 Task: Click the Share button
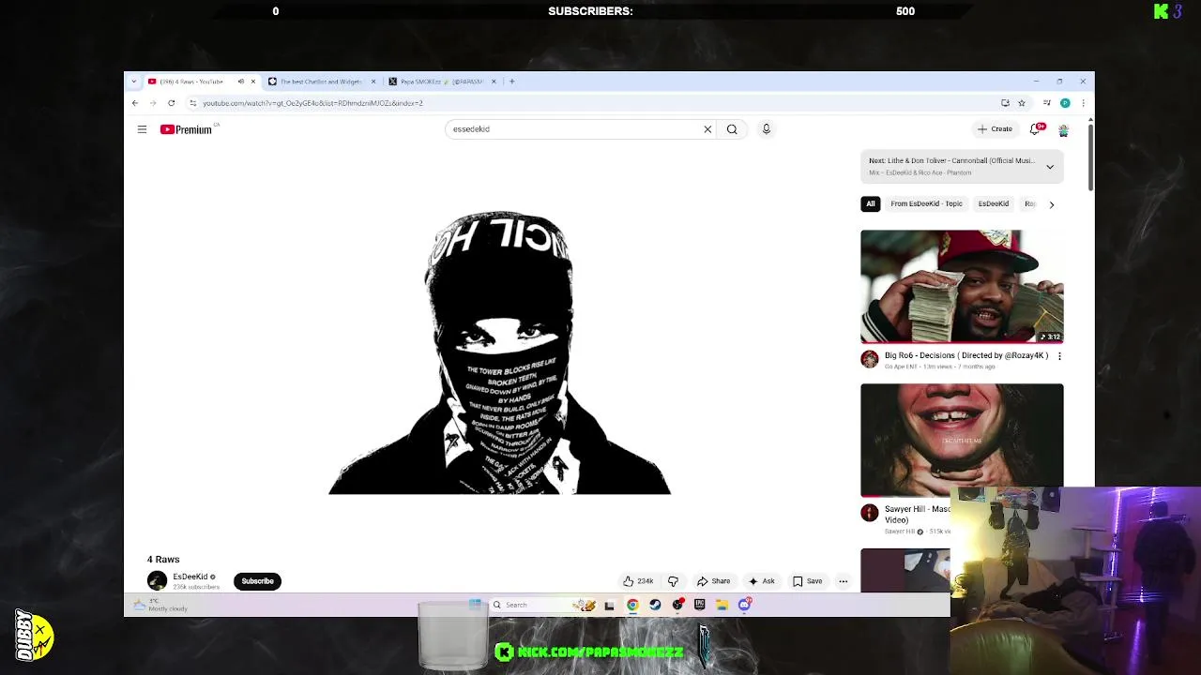pyautogui.click(x=713, y=581)
